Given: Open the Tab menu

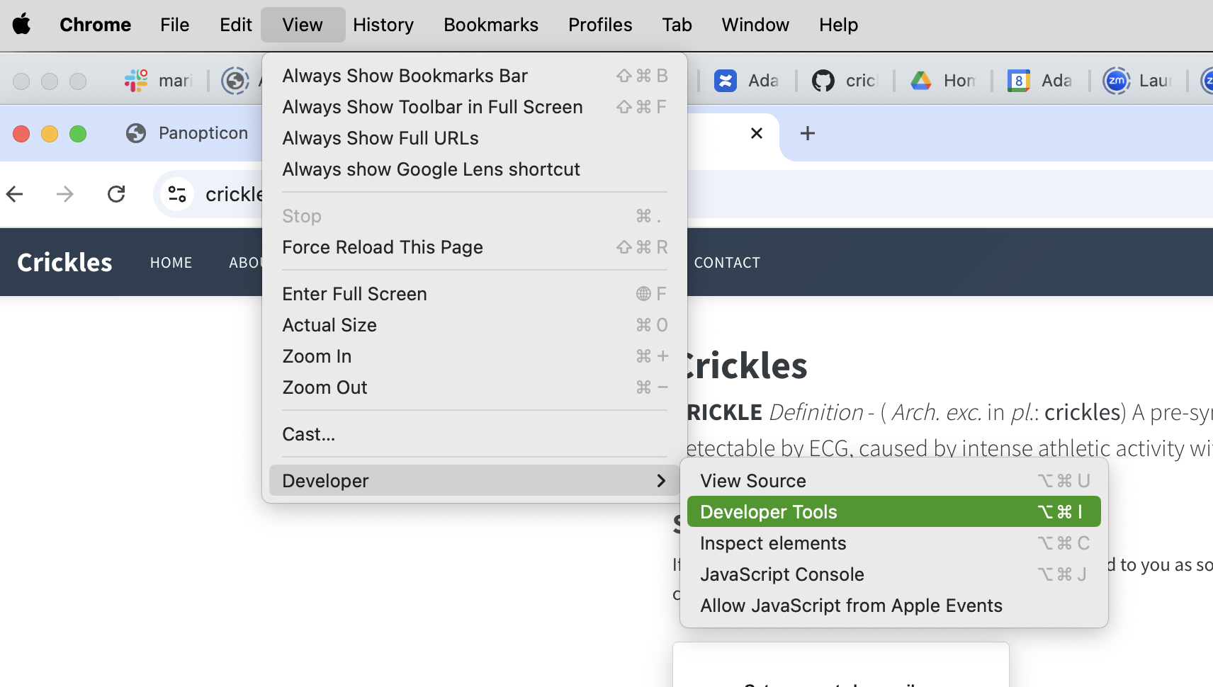Looking at the screenshot, I should coord(677,25).
